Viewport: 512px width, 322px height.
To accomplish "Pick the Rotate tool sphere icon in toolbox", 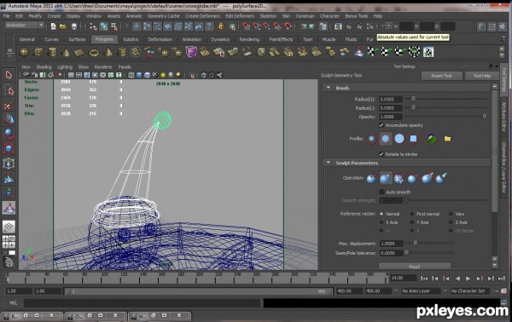I will (9, 134).
